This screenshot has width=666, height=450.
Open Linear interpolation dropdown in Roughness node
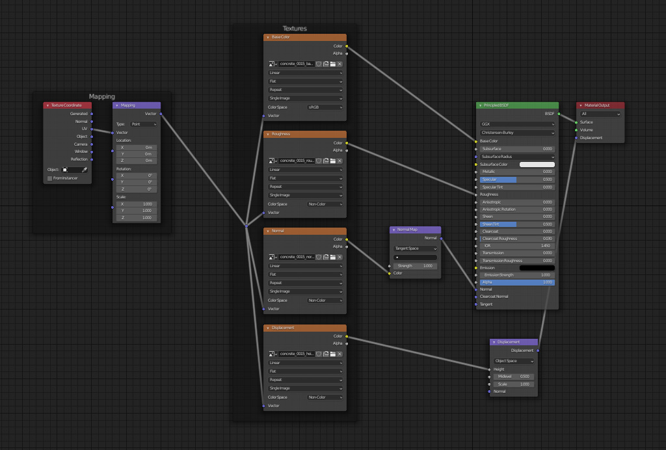pos(306,170)
